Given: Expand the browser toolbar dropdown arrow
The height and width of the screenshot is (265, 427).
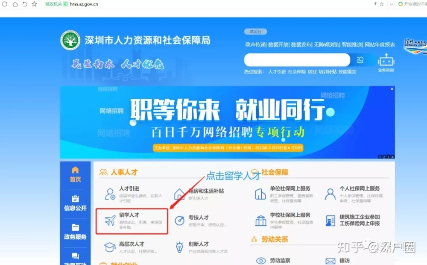Looking at the screenshot, I should point(391,4).
